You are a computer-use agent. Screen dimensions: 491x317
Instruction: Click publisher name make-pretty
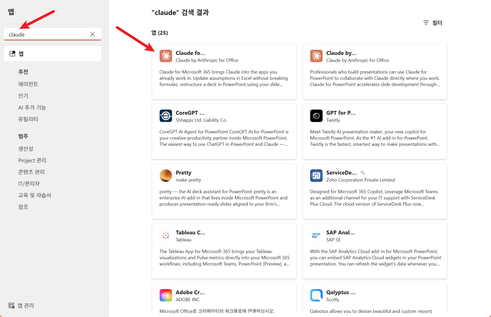coord(188,180)
